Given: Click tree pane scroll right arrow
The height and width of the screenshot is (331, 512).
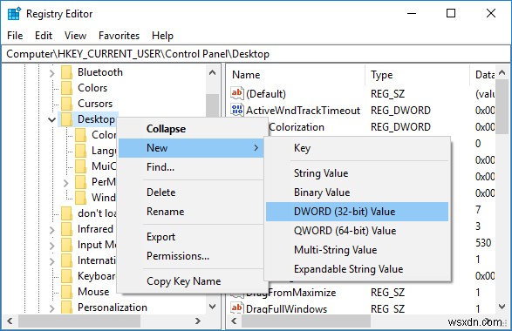Looking at the screenshot, I should pyautogui.click(x=197, y=321).
